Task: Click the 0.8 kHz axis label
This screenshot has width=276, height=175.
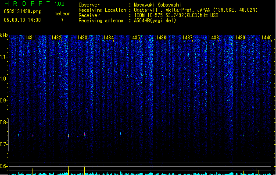Action: pos(4,122)
